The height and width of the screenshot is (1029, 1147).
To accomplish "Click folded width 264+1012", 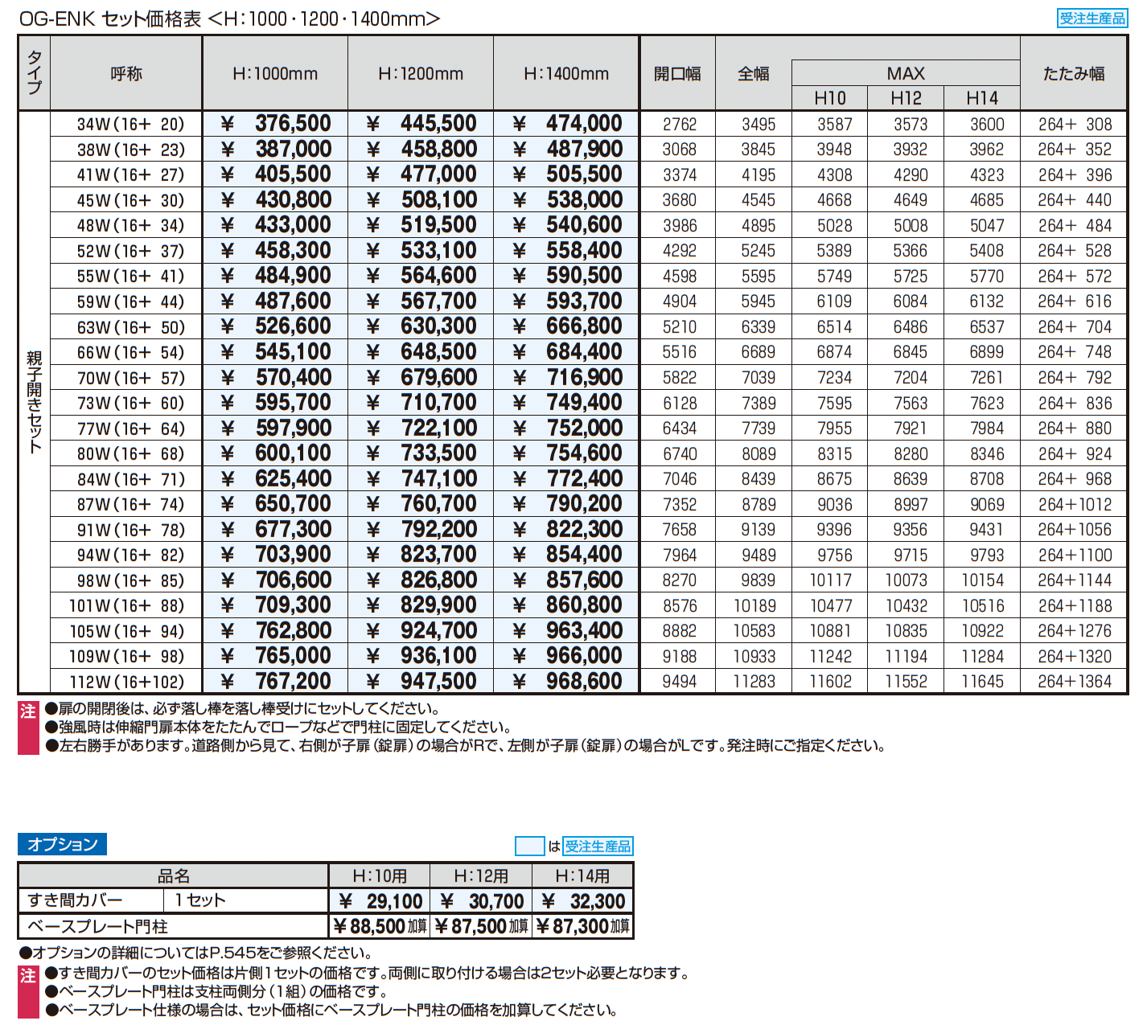I will coord(1074,505).
